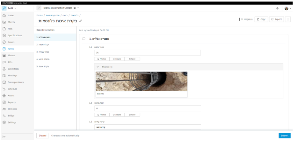The height and width of the screenshot is (144, 295).
Task: Open the Build product switcher dropdown
Action: [9, 8]
